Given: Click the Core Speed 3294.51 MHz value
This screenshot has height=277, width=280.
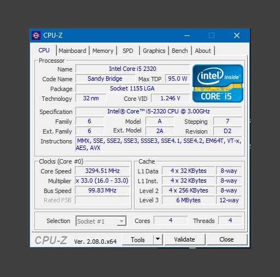Looking at the screenshot, I should click(x=102, y=171).
